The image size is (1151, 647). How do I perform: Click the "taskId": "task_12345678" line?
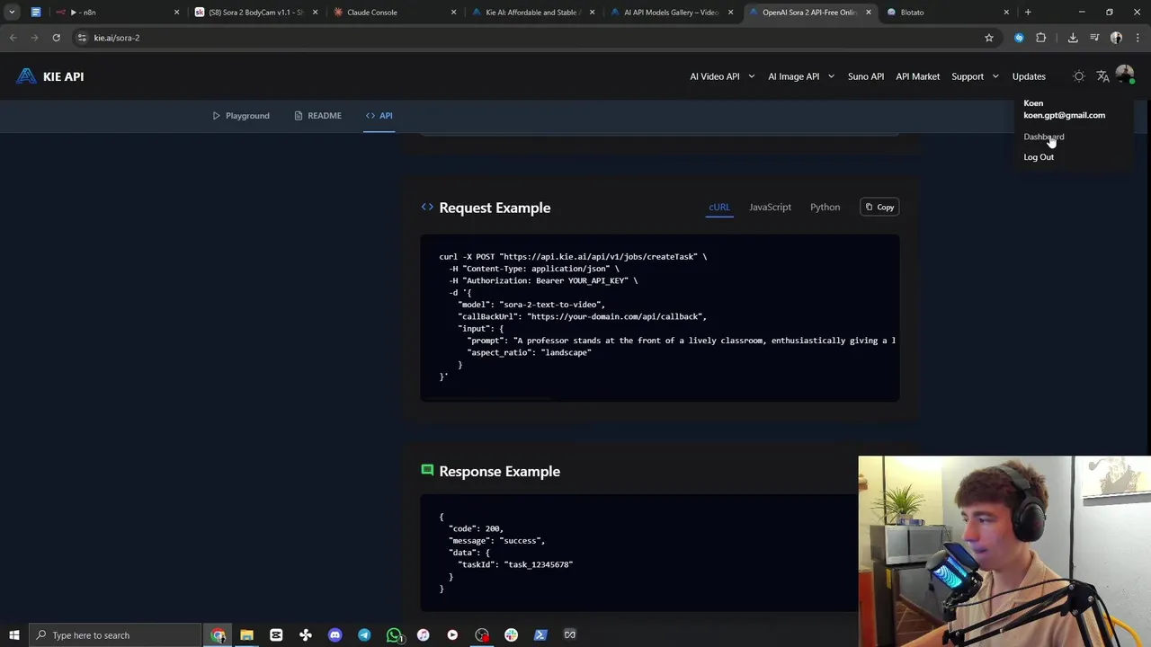515,564
